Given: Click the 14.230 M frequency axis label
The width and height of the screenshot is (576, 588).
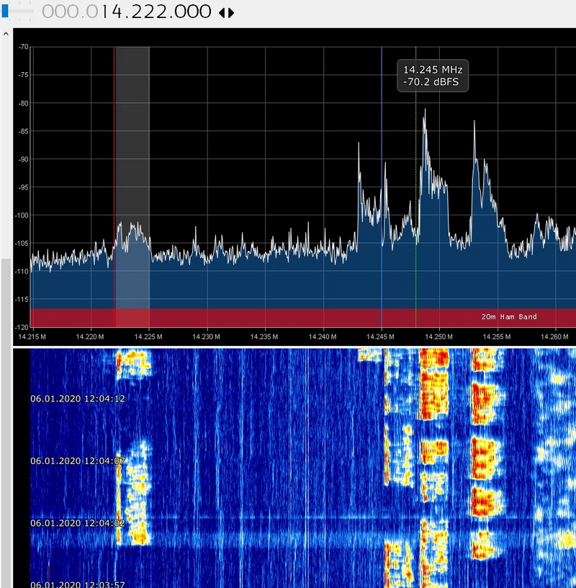Looking at the screenshot, I should 206,337.
